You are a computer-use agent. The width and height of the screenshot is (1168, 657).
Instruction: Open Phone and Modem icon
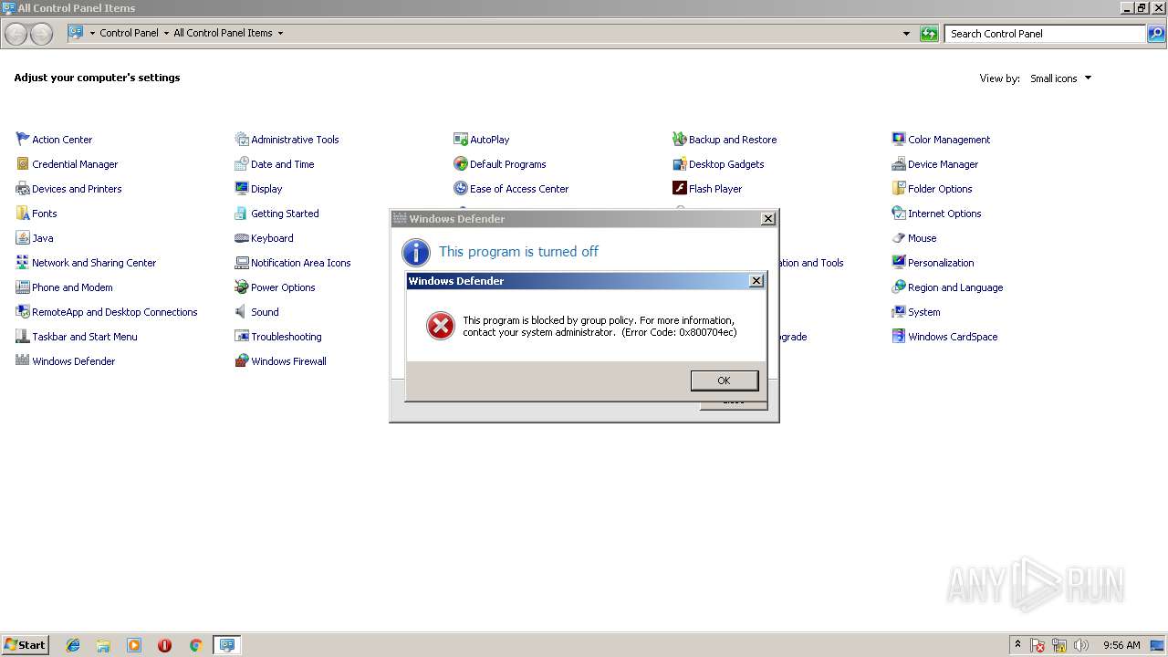point(23,287)
